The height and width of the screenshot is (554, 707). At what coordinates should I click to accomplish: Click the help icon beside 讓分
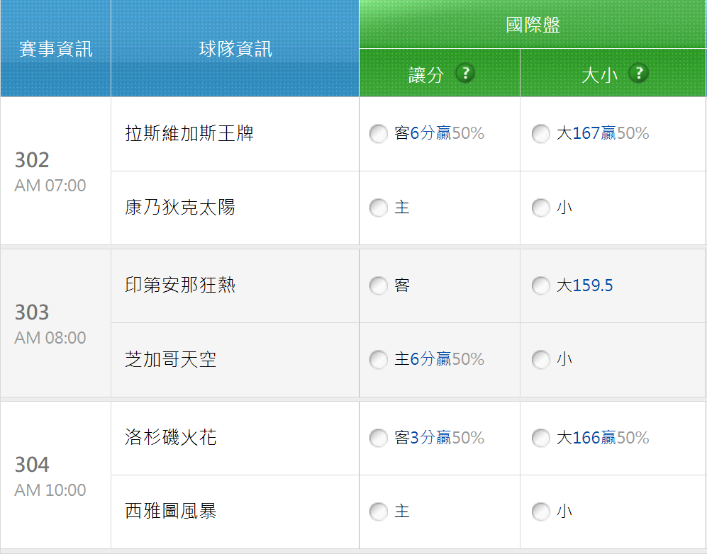point(465,73)
